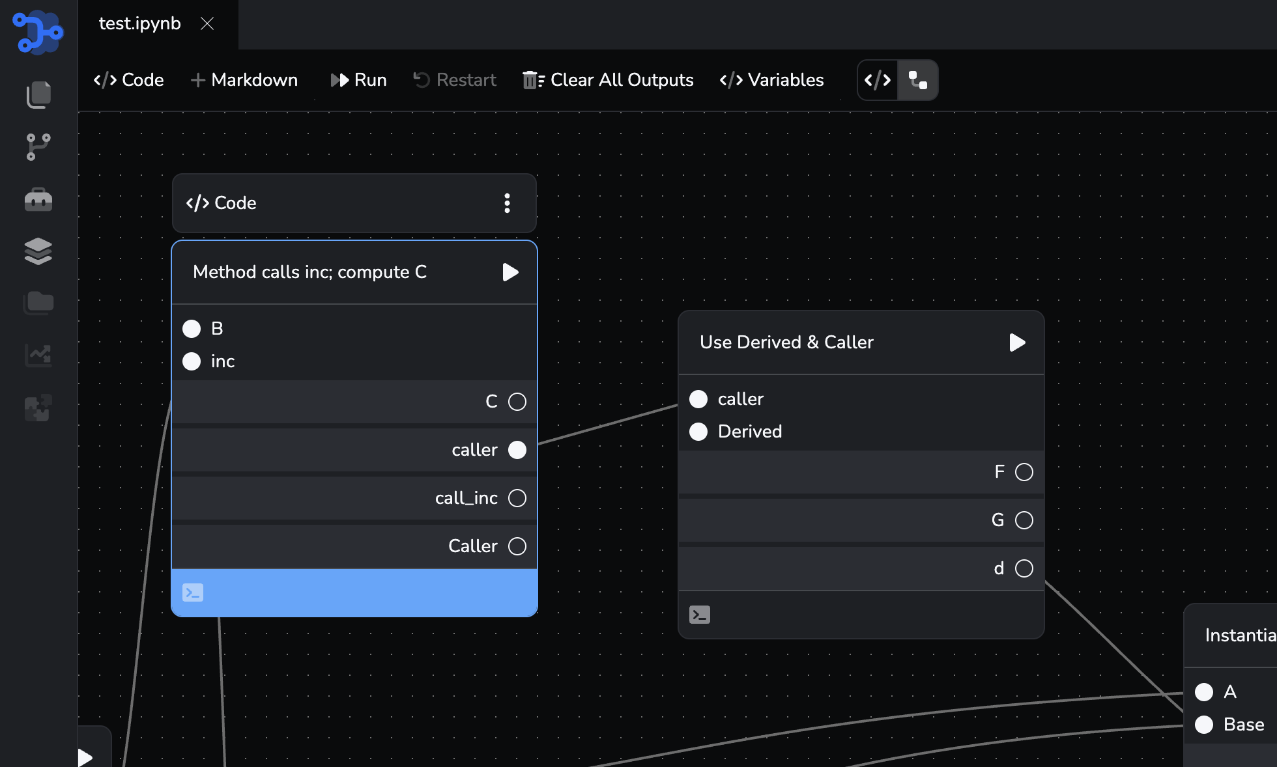Open the files icon in sidebar
Viewport: 1277px width, 767px height.
(38, 95)
